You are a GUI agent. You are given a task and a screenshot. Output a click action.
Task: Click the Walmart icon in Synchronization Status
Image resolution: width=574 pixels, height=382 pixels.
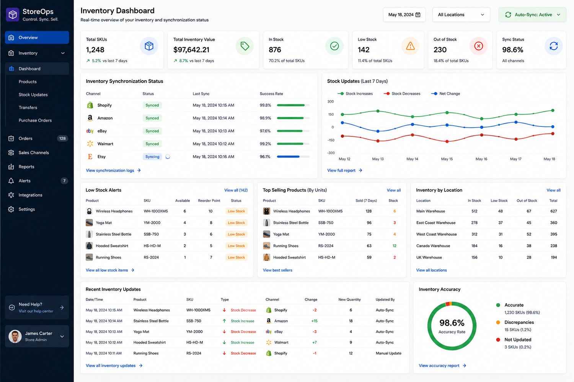90,144
